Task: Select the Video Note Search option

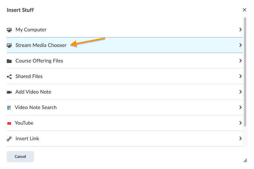Action: tap(36, 108)
